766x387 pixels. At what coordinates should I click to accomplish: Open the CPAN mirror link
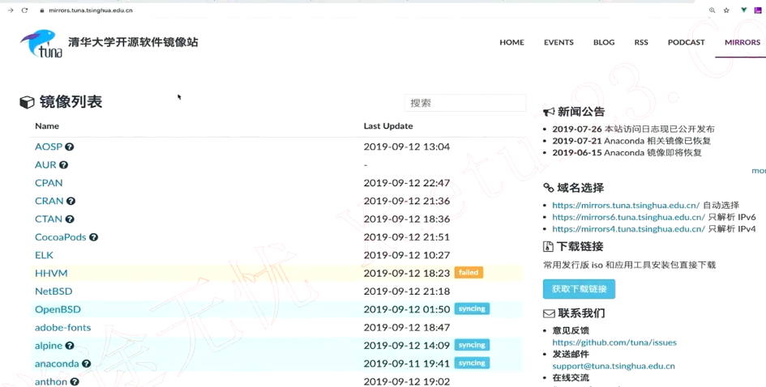click(49, 183)
